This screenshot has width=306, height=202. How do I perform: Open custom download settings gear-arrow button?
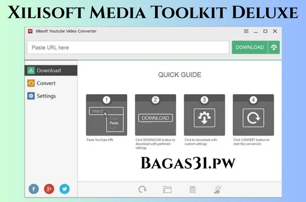[274, 47]
